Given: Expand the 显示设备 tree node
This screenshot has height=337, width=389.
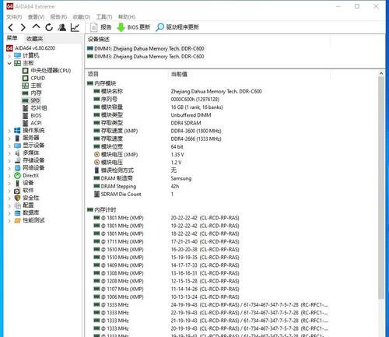Looking at the screenshot, I should [x=9, y=146].
